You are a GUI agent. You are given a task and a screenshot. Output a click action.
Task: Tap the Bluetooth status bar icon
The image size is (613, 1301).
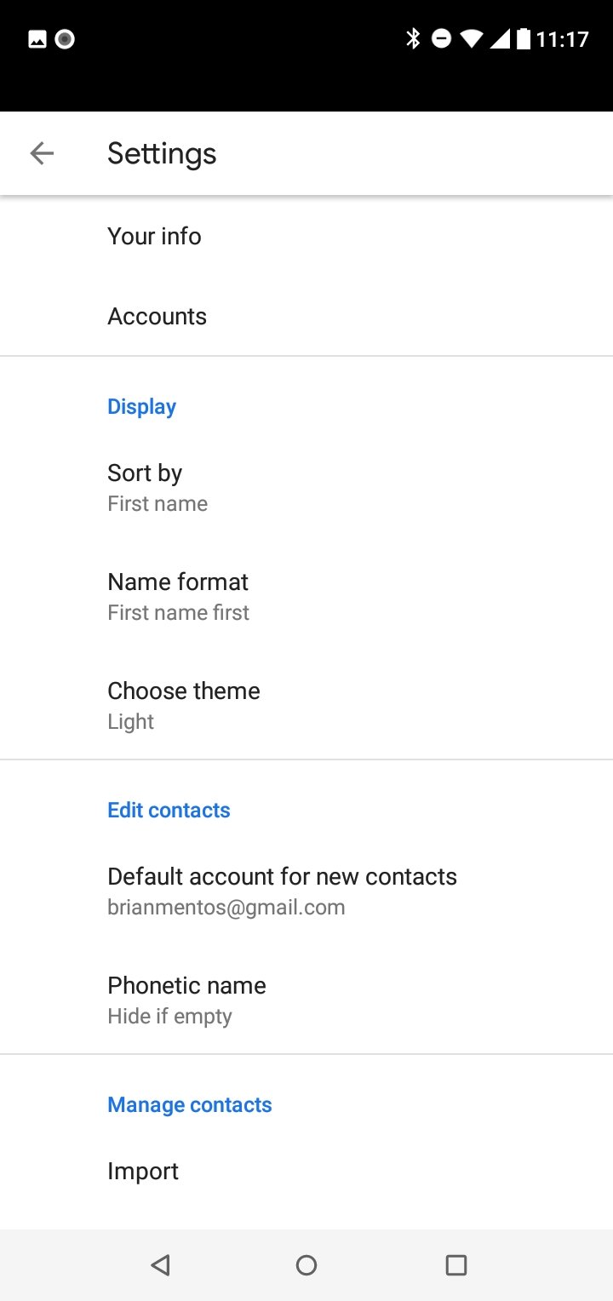click(x=413, y=38)
